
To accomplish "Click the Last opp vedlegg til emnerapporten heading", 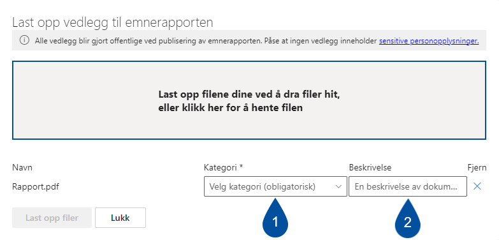I will [x=113, y=22].
